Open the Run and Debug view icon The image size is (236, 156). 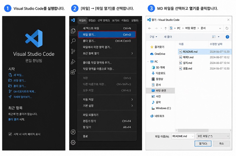pyautogui.click(x=73, y=62)
